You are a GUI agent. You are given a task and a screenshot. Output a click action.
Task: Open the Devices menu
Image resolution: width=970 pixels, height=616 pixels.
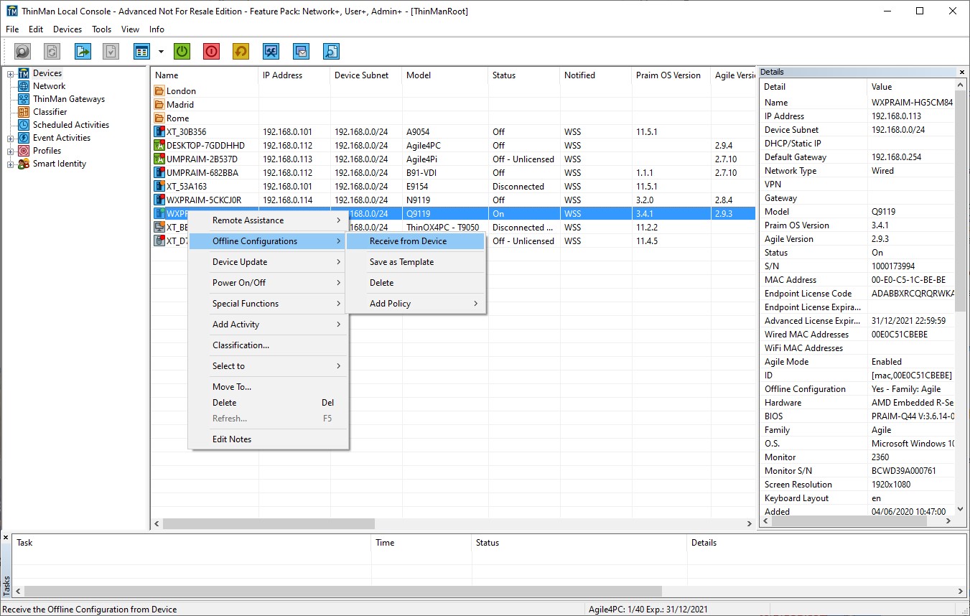[x=67, y=29]
